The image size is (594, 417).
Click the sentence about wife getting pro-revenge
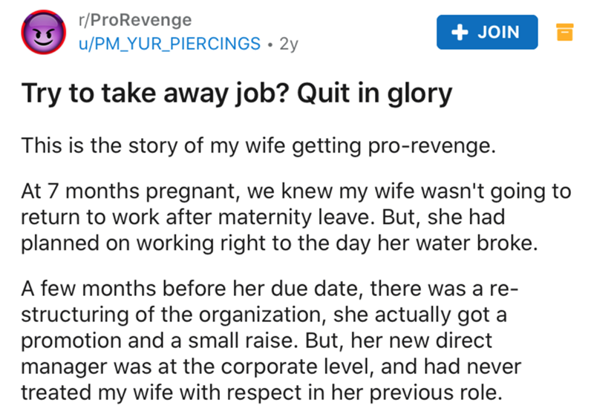(x=256, y=146)
